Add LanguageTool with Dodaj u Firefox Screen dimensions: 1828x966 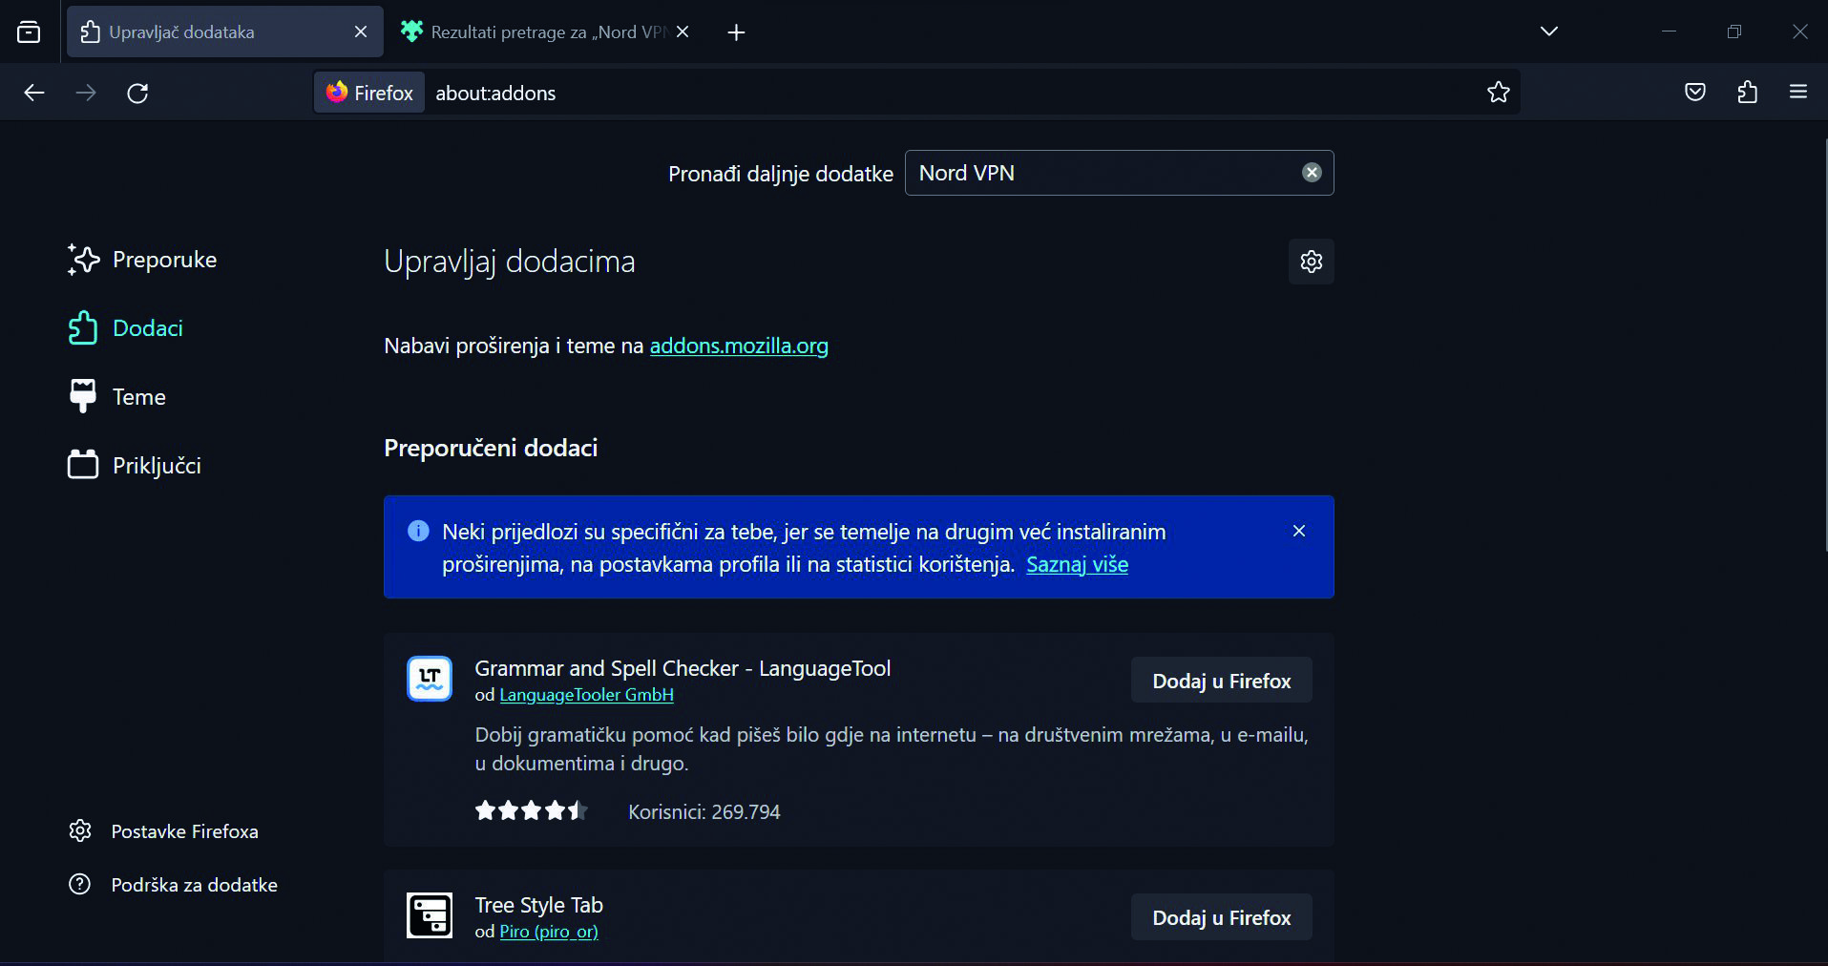[x=1221, y=681]
